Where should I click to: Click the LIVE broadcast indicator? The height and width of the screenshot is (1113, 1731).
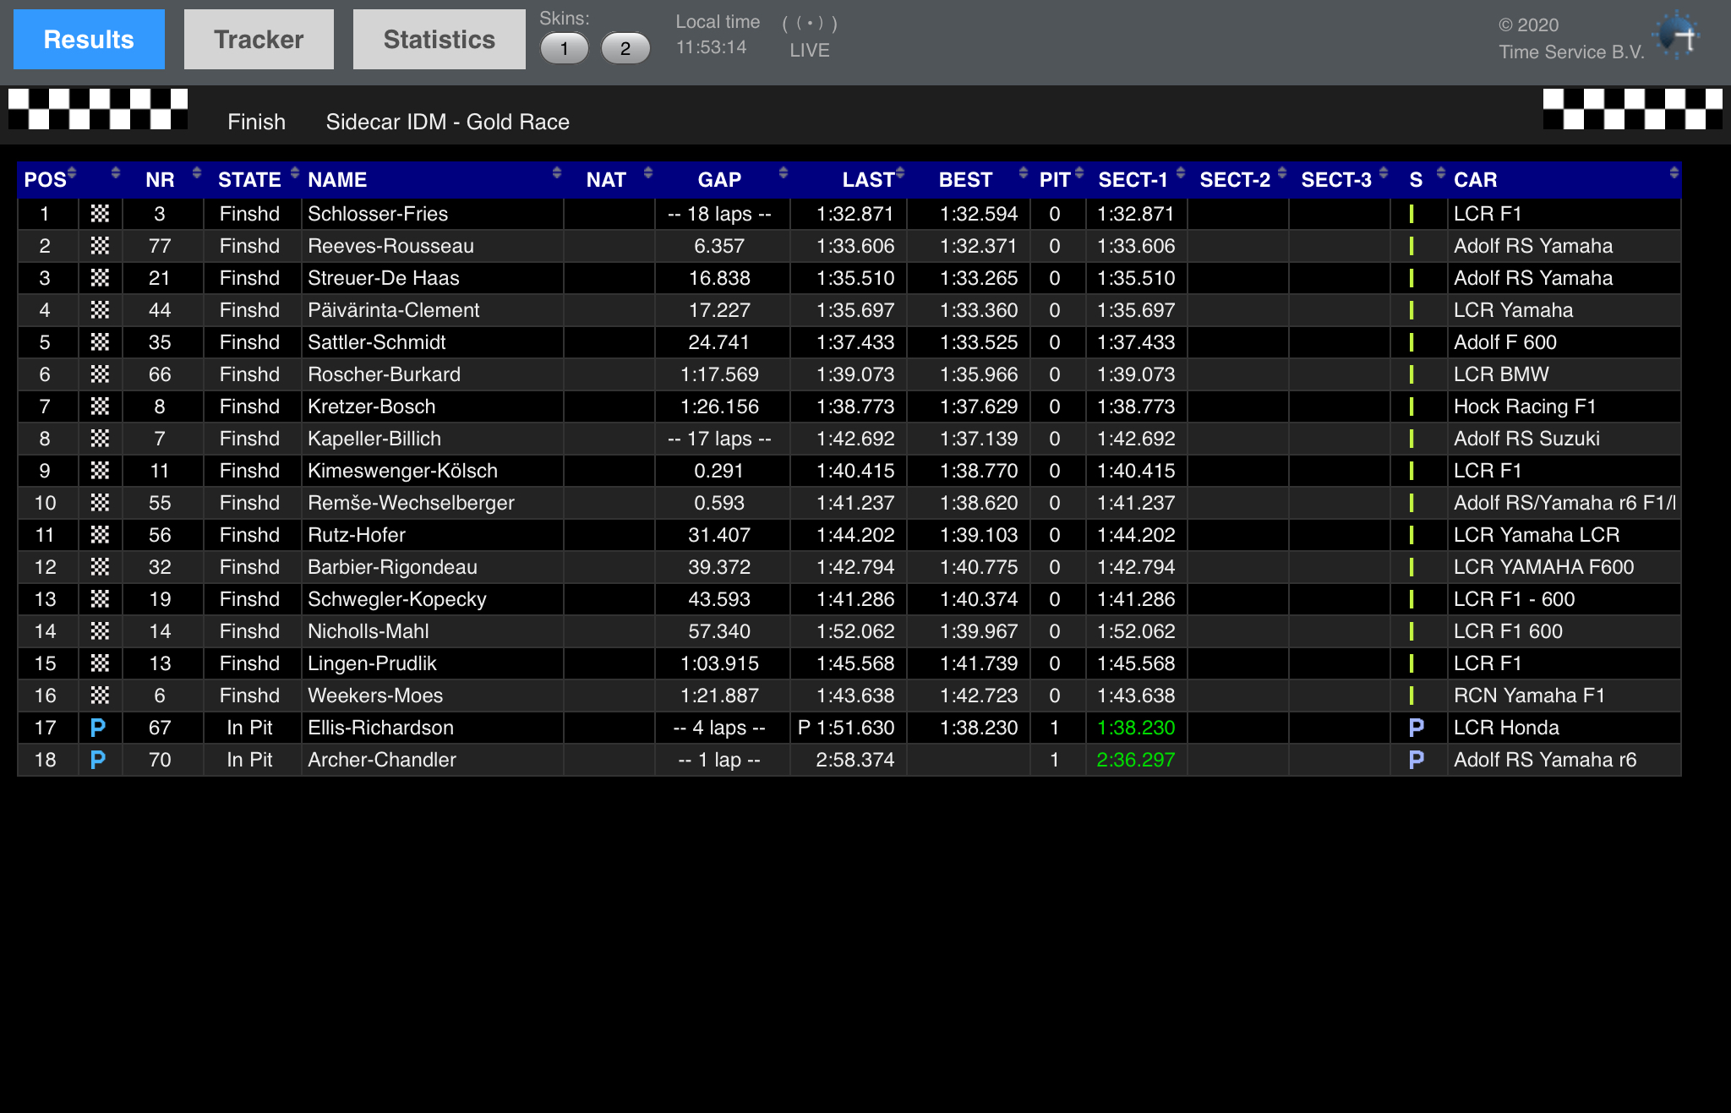(x=810, y=37)
